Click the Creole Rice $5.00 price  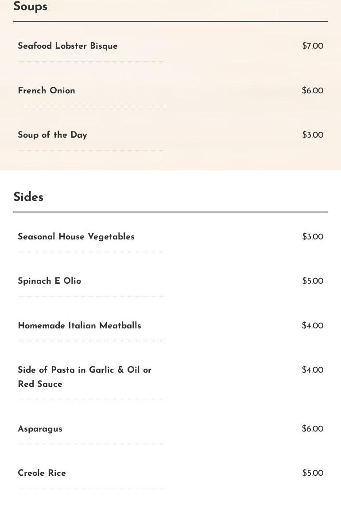pos(312,473)
